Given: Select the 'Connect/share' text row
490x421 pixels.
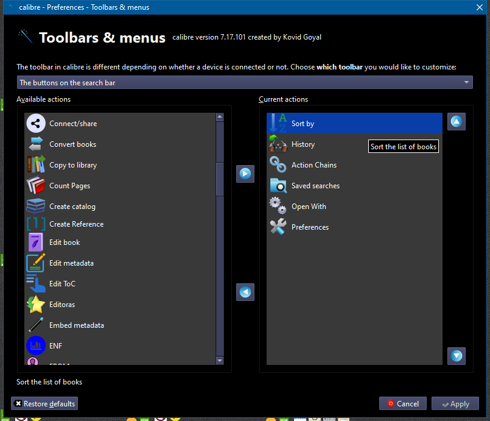Looking at the screenshot, I should (x=120, y=124).
